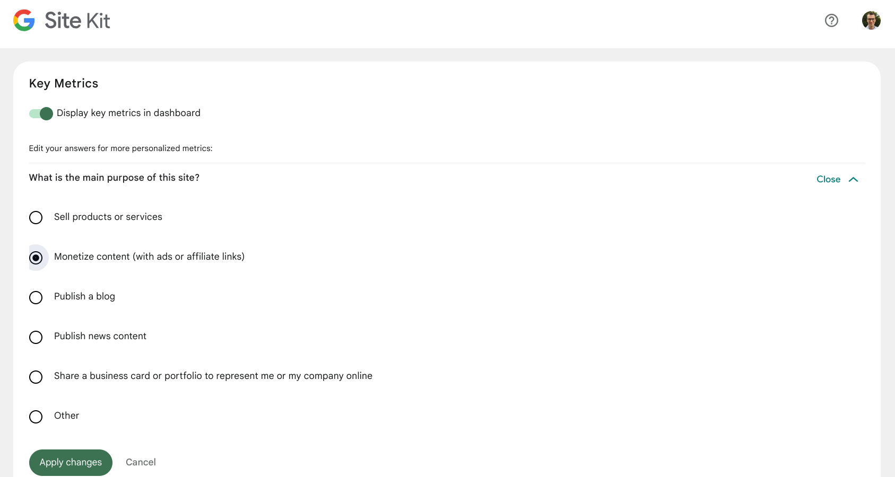The width and height of the screenshot is (895, 477).
Task: Click the Google logo icon
Action: pos(24,21)
